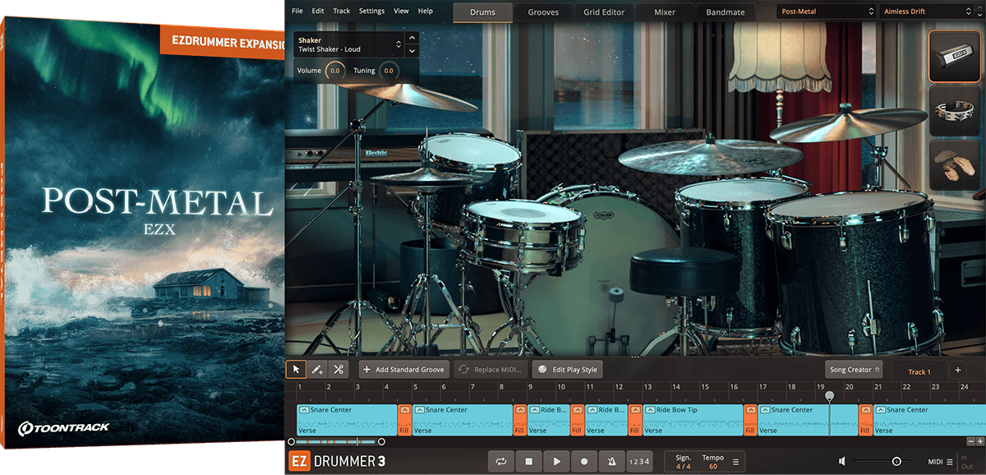This screenshot has height=475, width=986.
Task: Click the Edit Play Style button
Action: (x=568, y=369)
